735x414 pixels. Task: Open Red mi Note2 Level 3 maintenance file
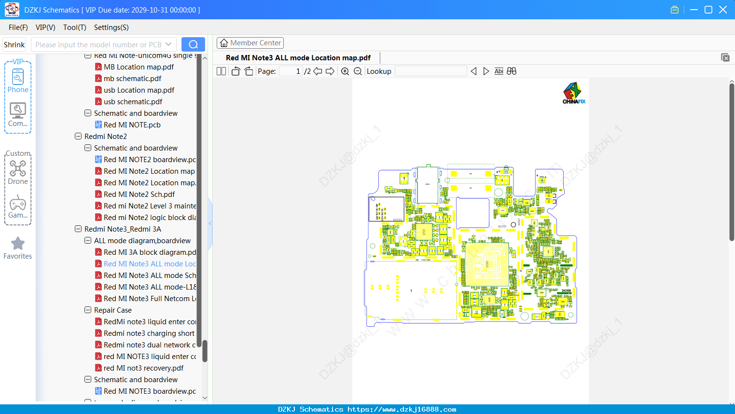[145, 206]
